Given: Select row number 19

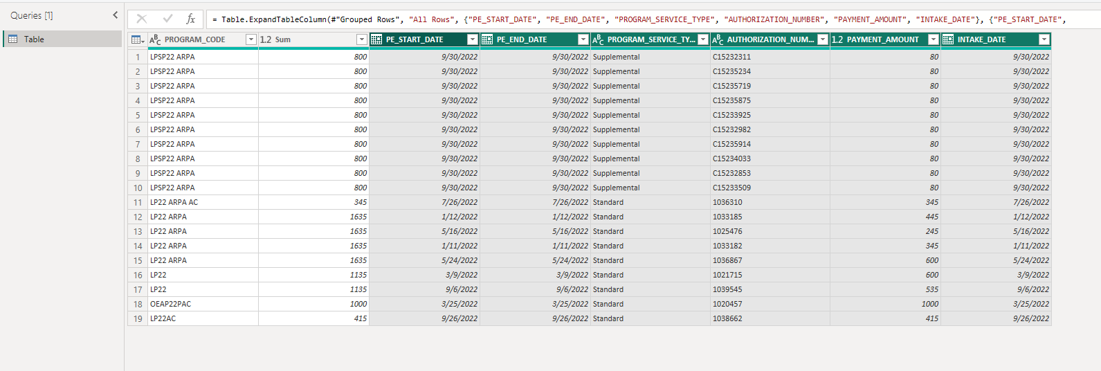Looking at the screenshot, I should (x=138, y=318).
